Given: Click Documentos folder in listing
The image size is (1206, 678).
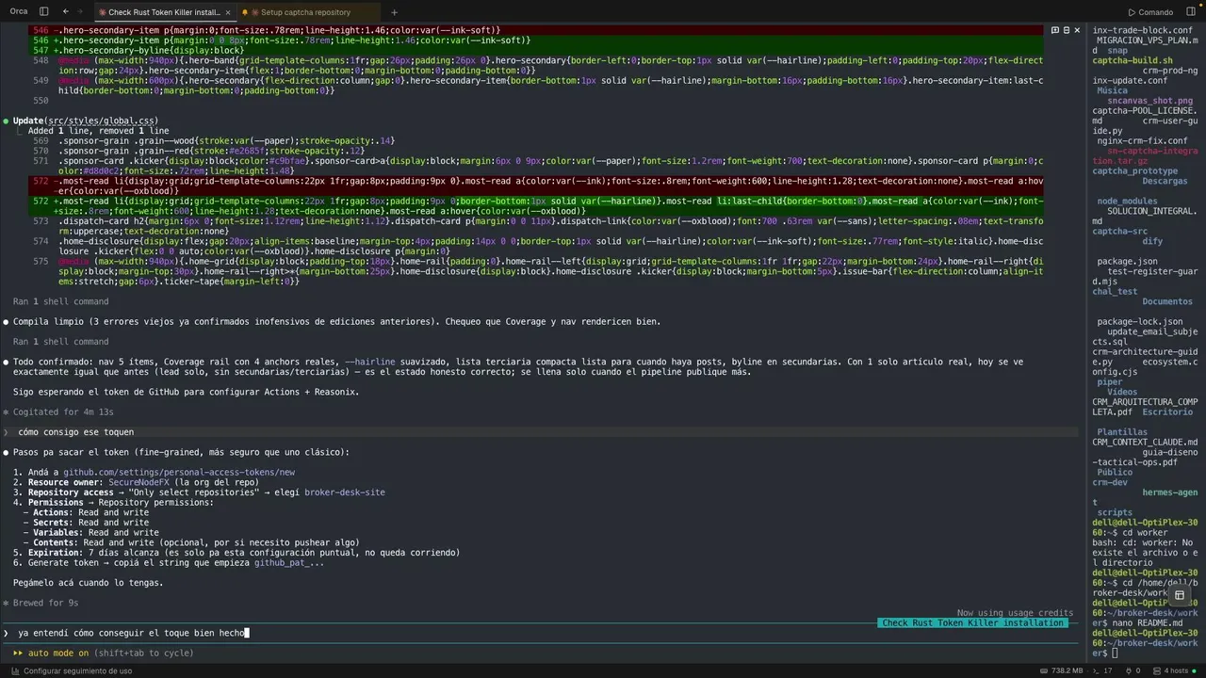Looking at the screenshot, I should point(1167,301).
